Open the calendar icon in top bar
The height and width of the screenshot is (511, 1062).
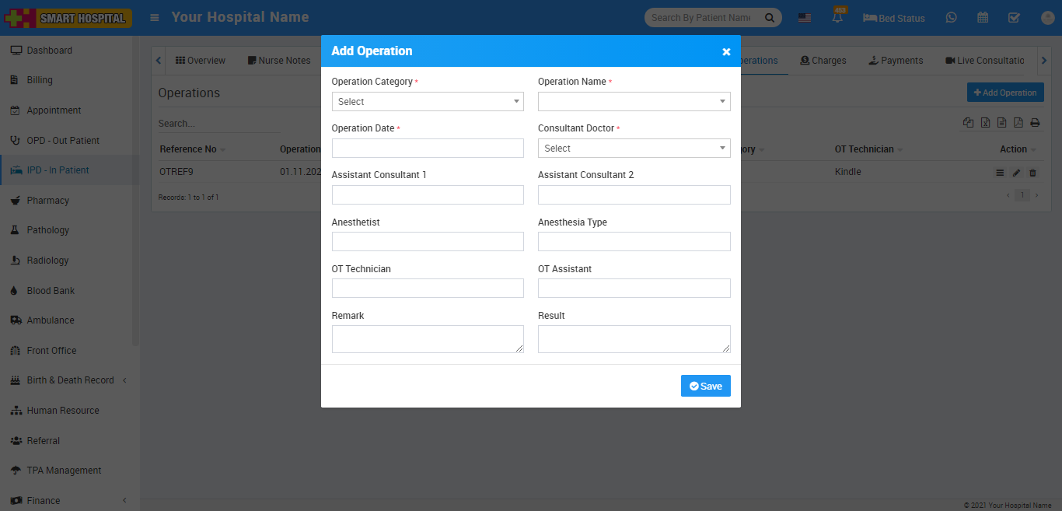pos(983,18)
